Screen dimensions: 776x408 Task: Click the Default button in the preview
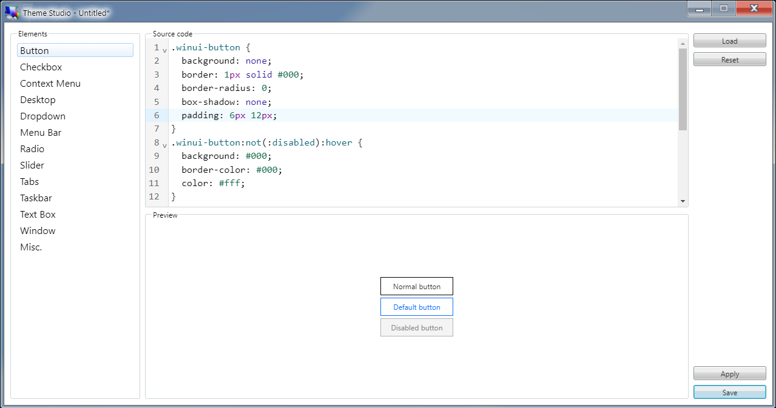417,307
